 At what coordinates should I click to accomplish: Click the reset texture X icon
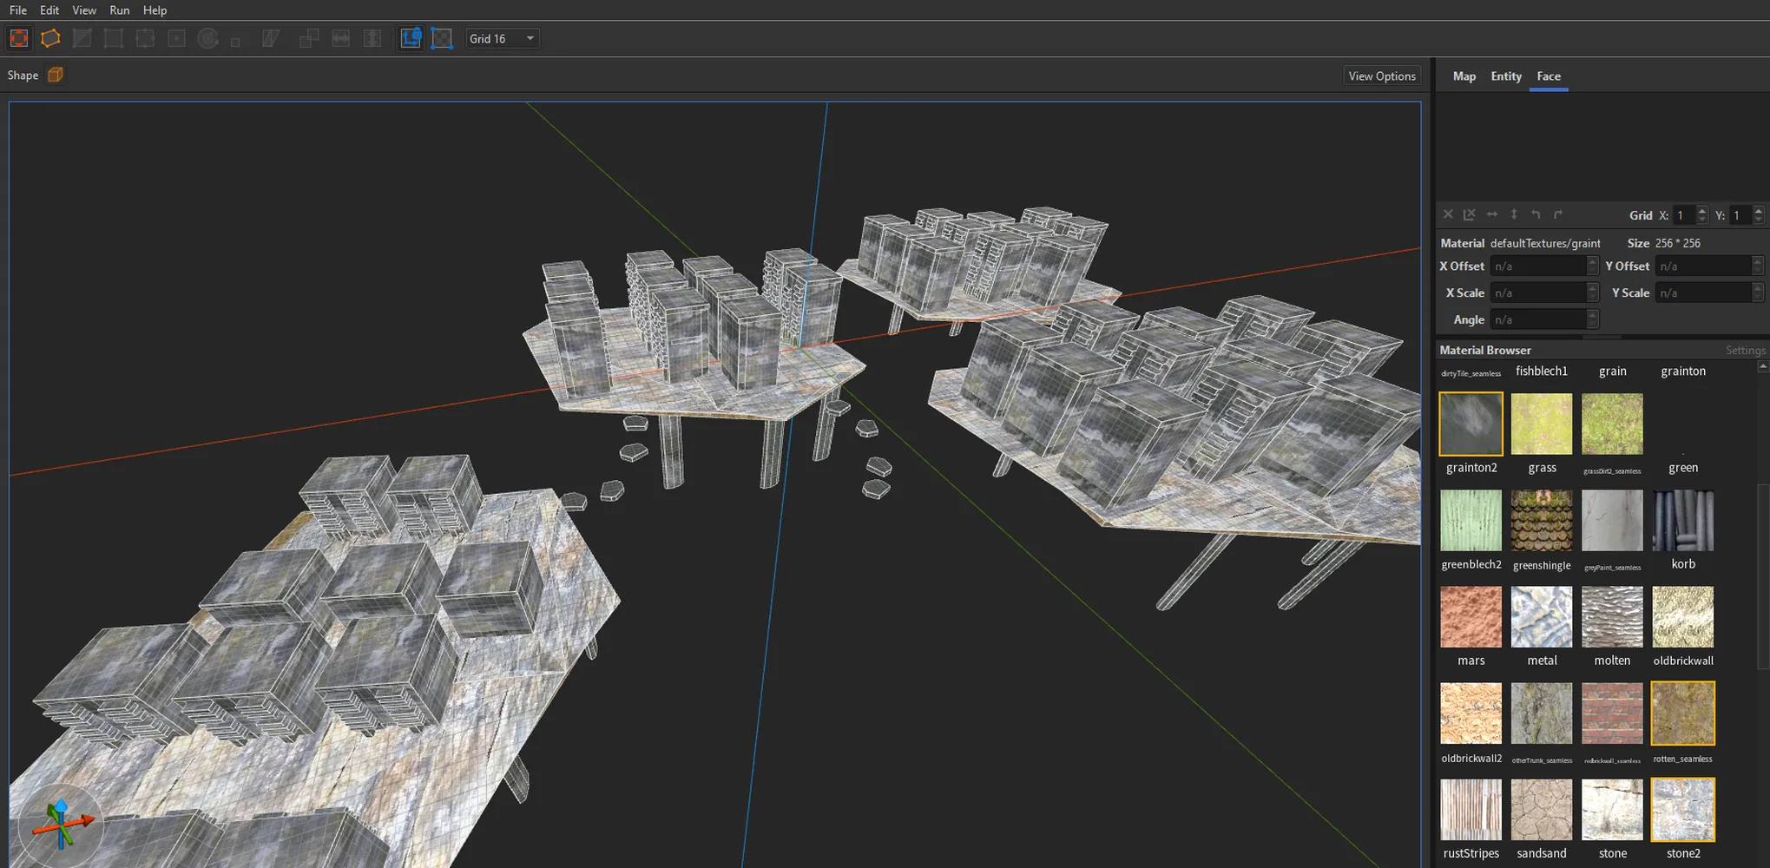1448,214
